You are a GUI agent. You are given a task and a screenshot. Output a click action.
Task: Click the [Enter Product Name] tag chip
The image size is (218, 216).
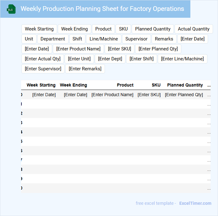pyautogui.click(x=78, y=49)
